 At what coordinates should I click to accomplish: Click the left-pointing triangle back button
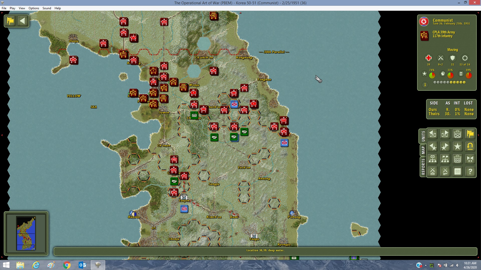23,21
